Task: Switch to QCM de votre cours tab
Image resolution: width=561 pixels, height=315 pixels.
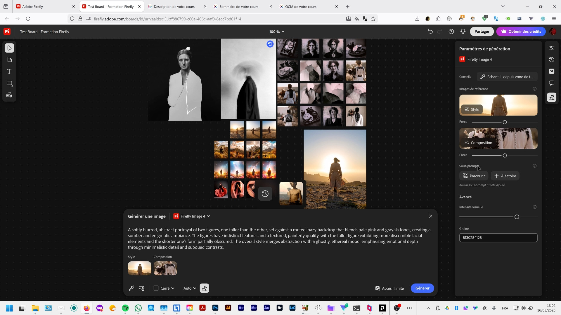Action: click(301, 6)
